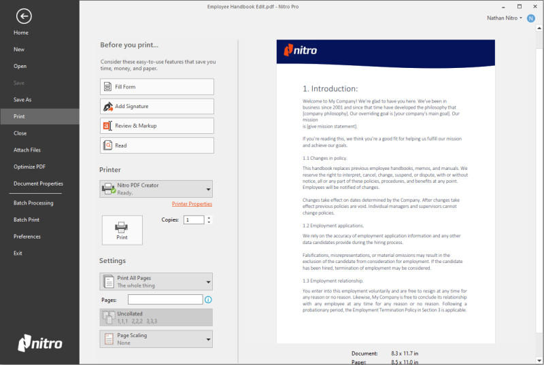Open Batch Processing from the sidebar
The height and width of the screenshot is (365, 544).
[33, 203]
